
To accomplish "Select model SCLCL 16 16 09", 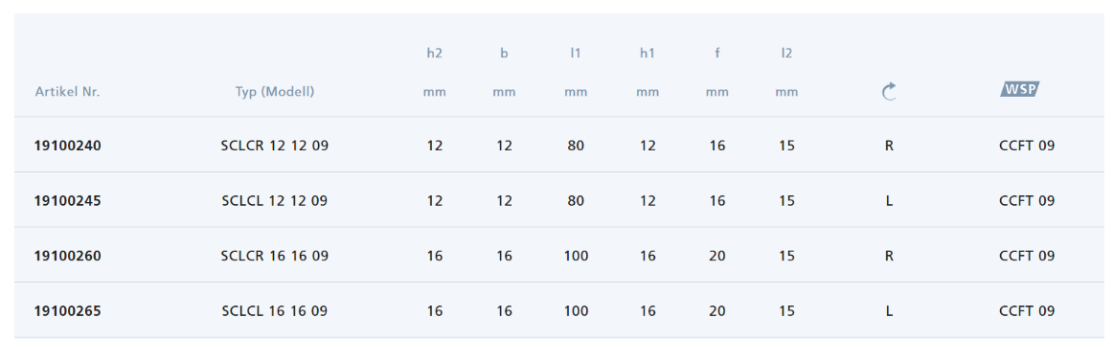I will (x=274, y=311).
